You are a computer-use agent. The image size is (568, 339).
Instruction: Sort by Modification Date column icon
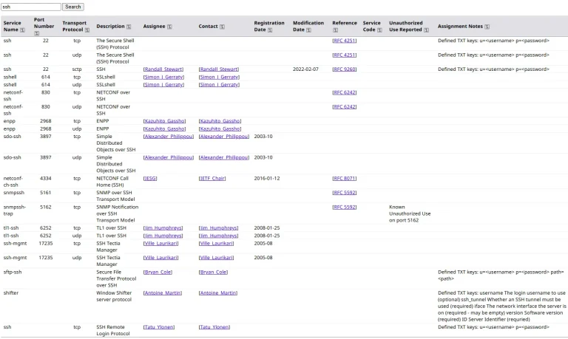coord(308,30)
